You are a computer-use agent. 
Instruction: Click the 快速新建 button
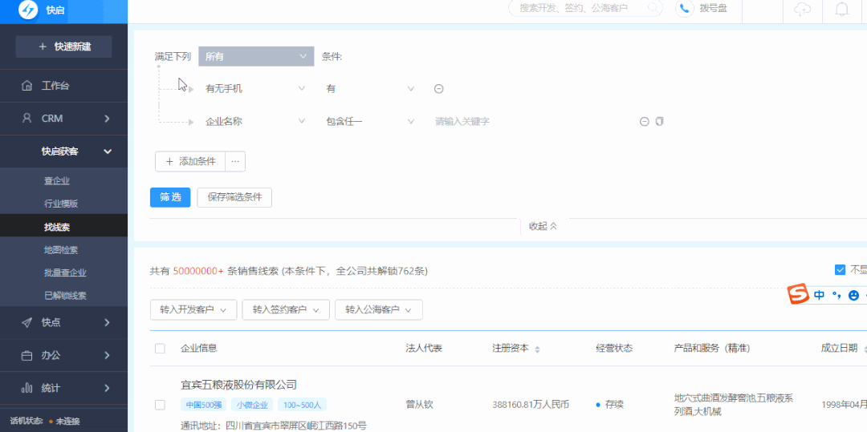click(63, 47)
